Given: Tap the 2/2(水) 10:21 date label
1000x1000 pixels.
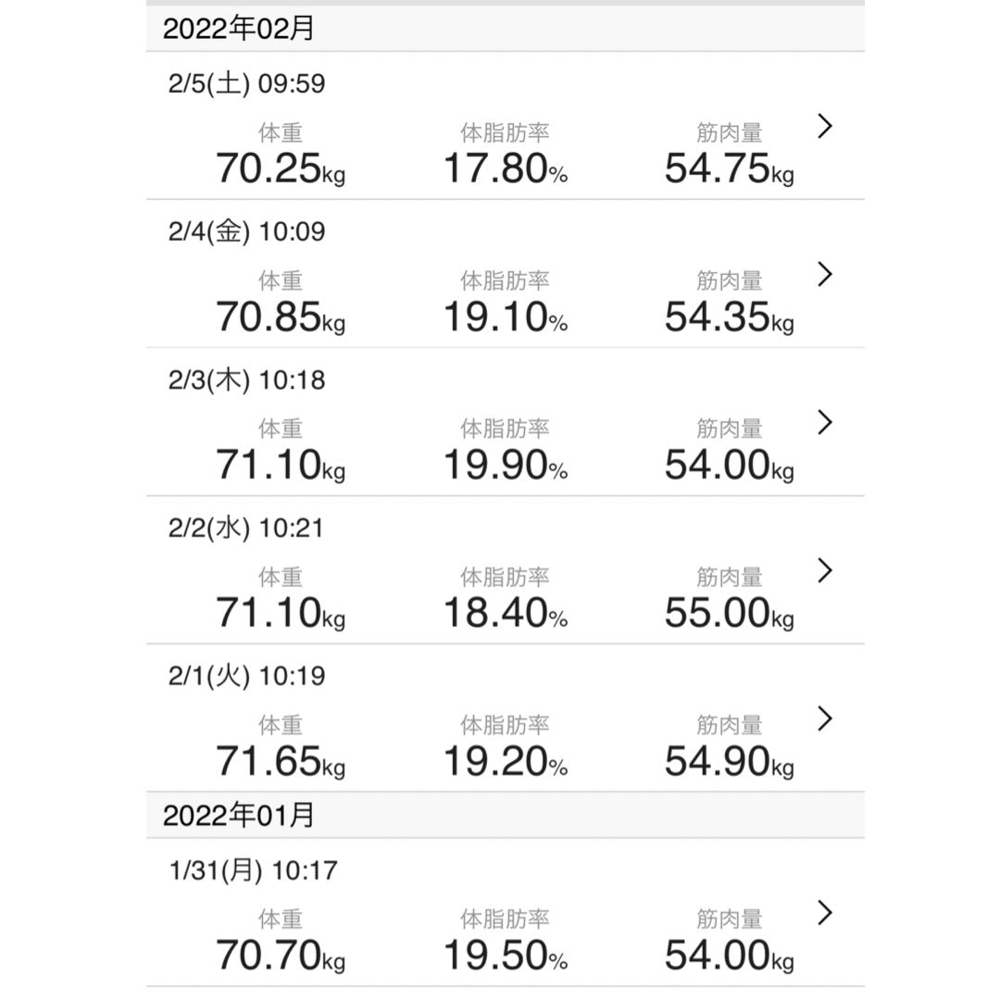Looking at the screenshot, I should click(x=246, y=528).
